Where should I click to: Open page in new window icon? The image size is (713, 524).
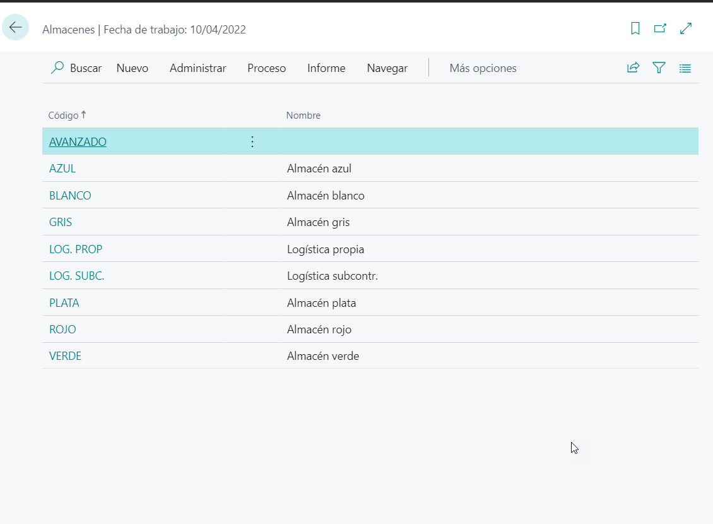click(660, 28)
